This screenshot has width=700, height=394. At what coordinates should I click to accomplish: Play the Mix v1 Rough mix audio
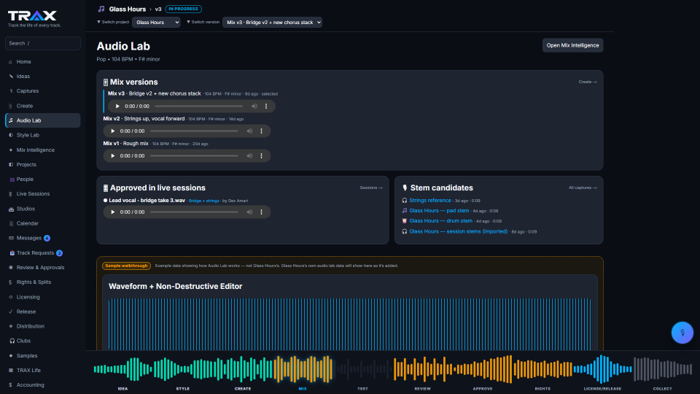112,156
